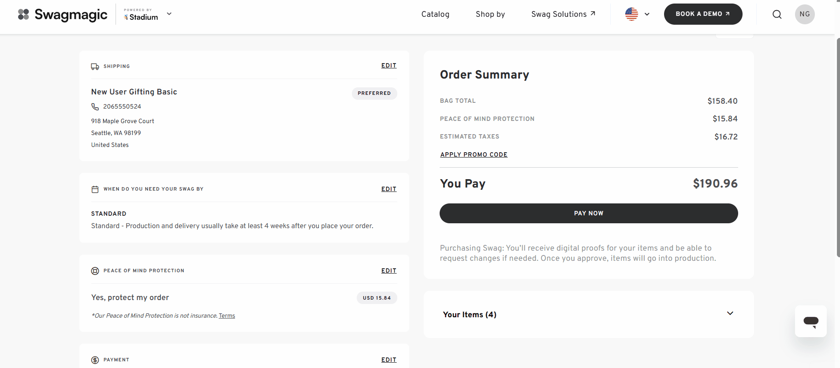Click the USD 15.84 protection badge
This screenshot has height=368, width=840.
(377, 298)
